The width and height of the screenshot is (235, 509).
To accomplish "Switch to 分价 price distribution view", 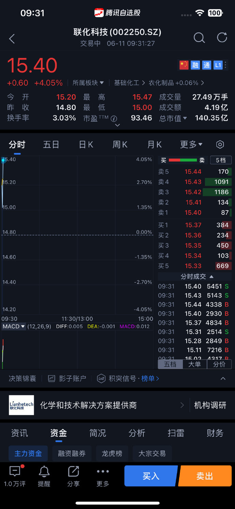I will [219, 364].
